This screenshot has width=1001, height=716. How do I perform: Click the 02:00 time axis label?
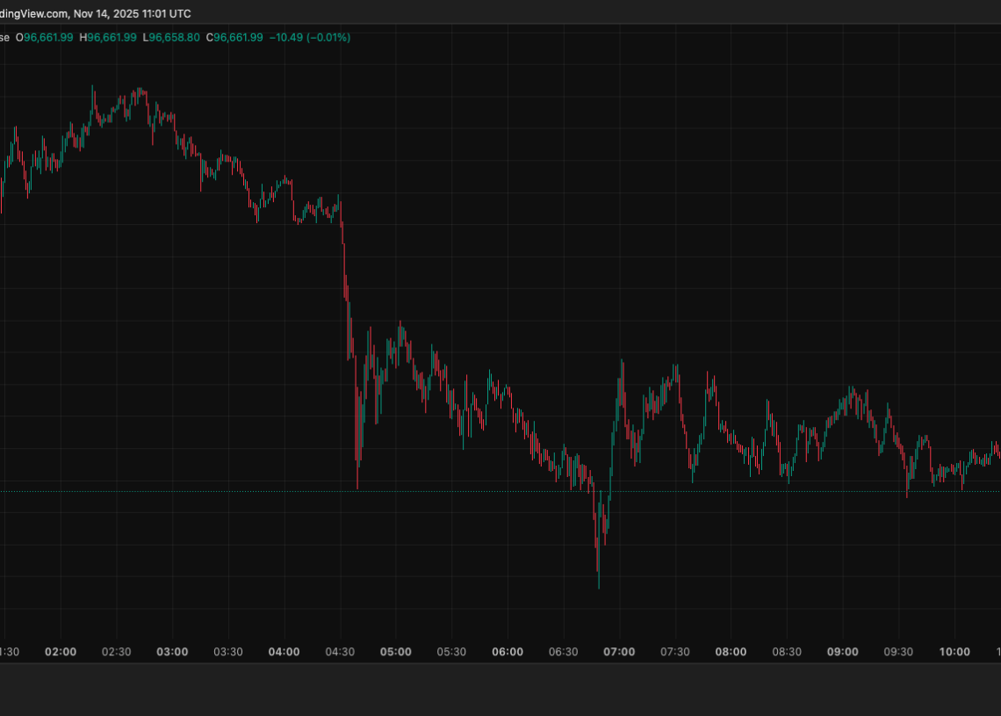click(x=60, y=652)
